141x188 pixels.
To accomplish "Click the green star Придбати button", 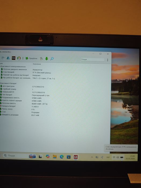I will coord(31,58).
